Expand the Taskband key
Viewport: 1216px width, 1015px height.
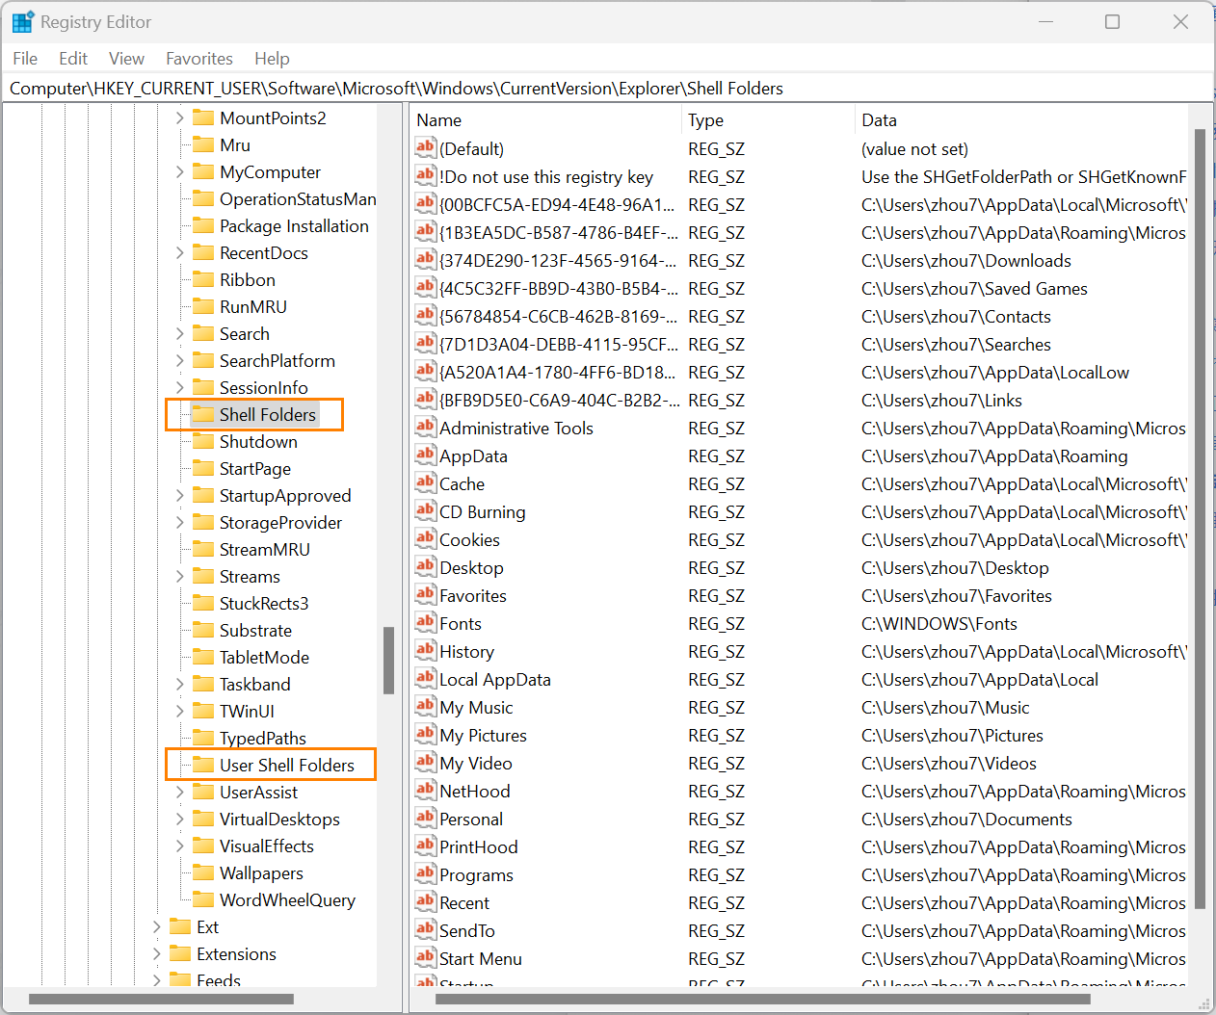(x=180, y=685)
